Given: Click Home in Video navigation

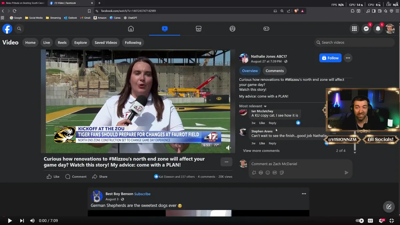Looking at the screenshot, I should click(30, 42).
